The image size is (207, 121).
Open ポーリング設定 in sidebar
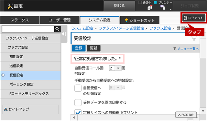[30, 84]
